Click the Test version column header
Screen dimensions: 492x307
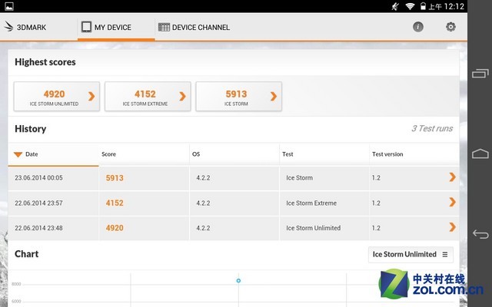tap(414, 154)
